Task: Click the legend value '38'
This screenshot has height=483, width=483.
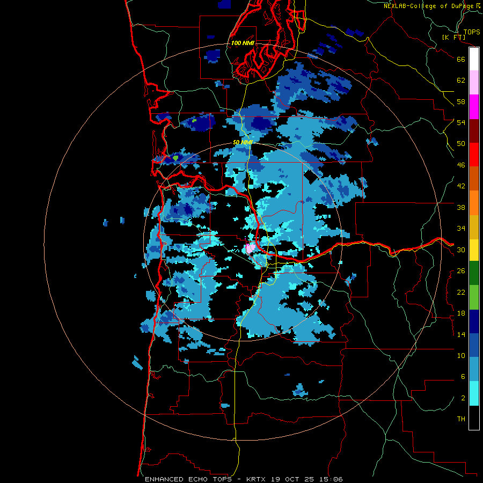Action: click(461, 207)
